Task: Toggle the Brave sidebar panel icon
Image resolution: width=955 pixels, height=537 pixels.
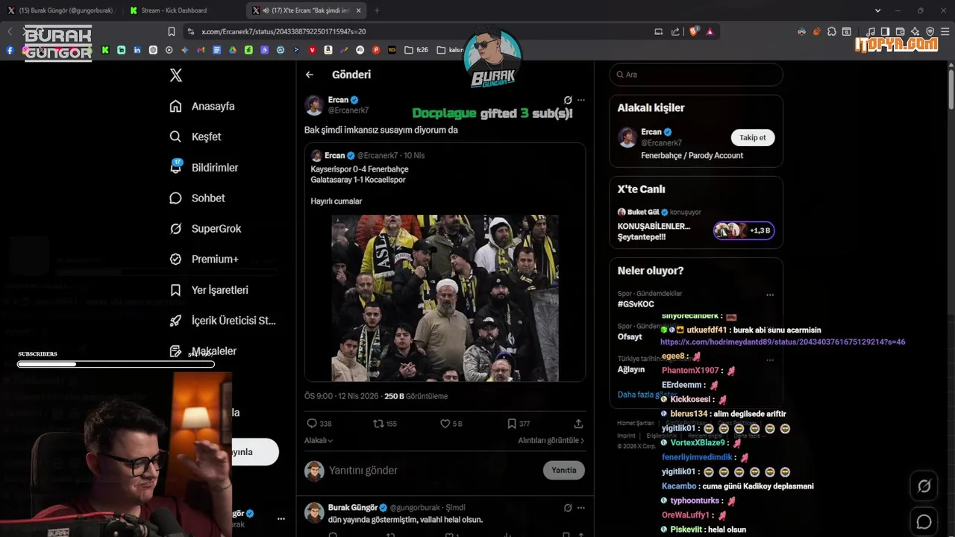Action: [886, 31]
